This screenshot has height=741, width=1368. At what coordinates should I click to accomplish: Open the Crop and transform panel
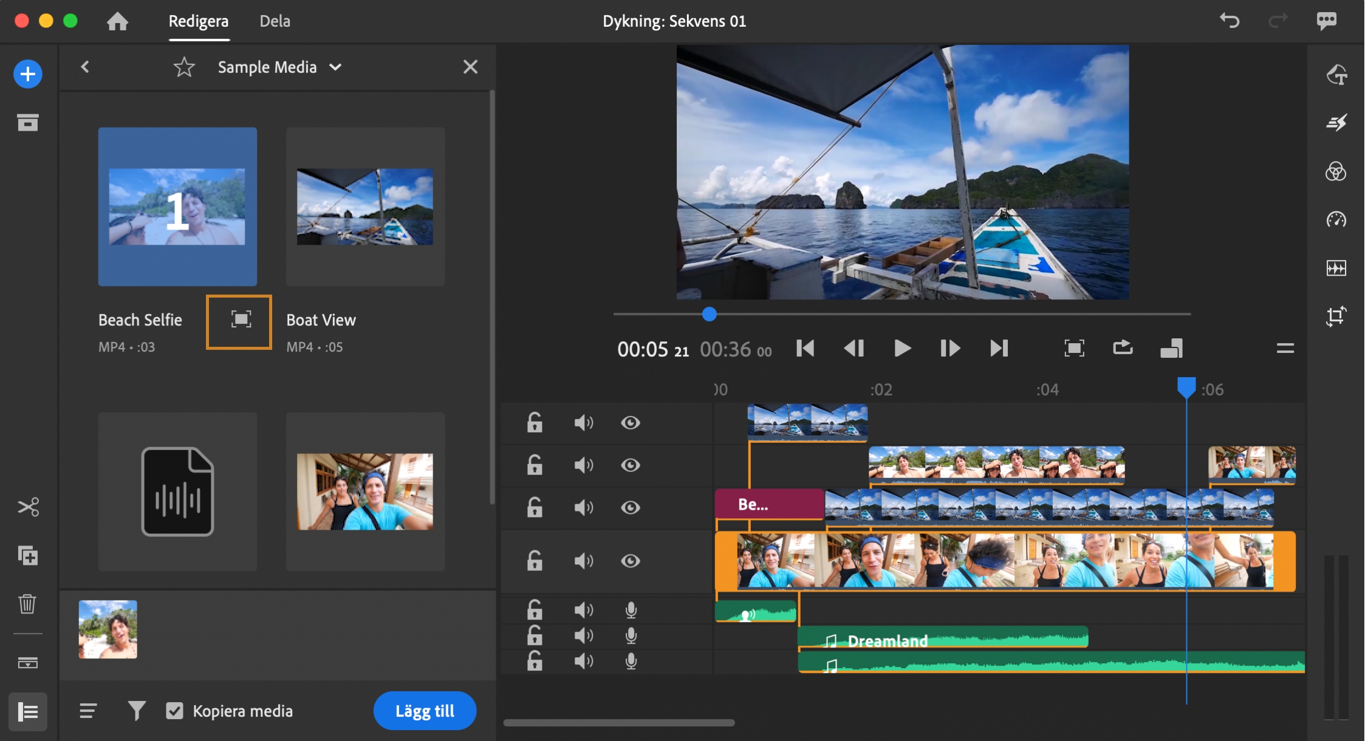click(x=1335, y=316)
